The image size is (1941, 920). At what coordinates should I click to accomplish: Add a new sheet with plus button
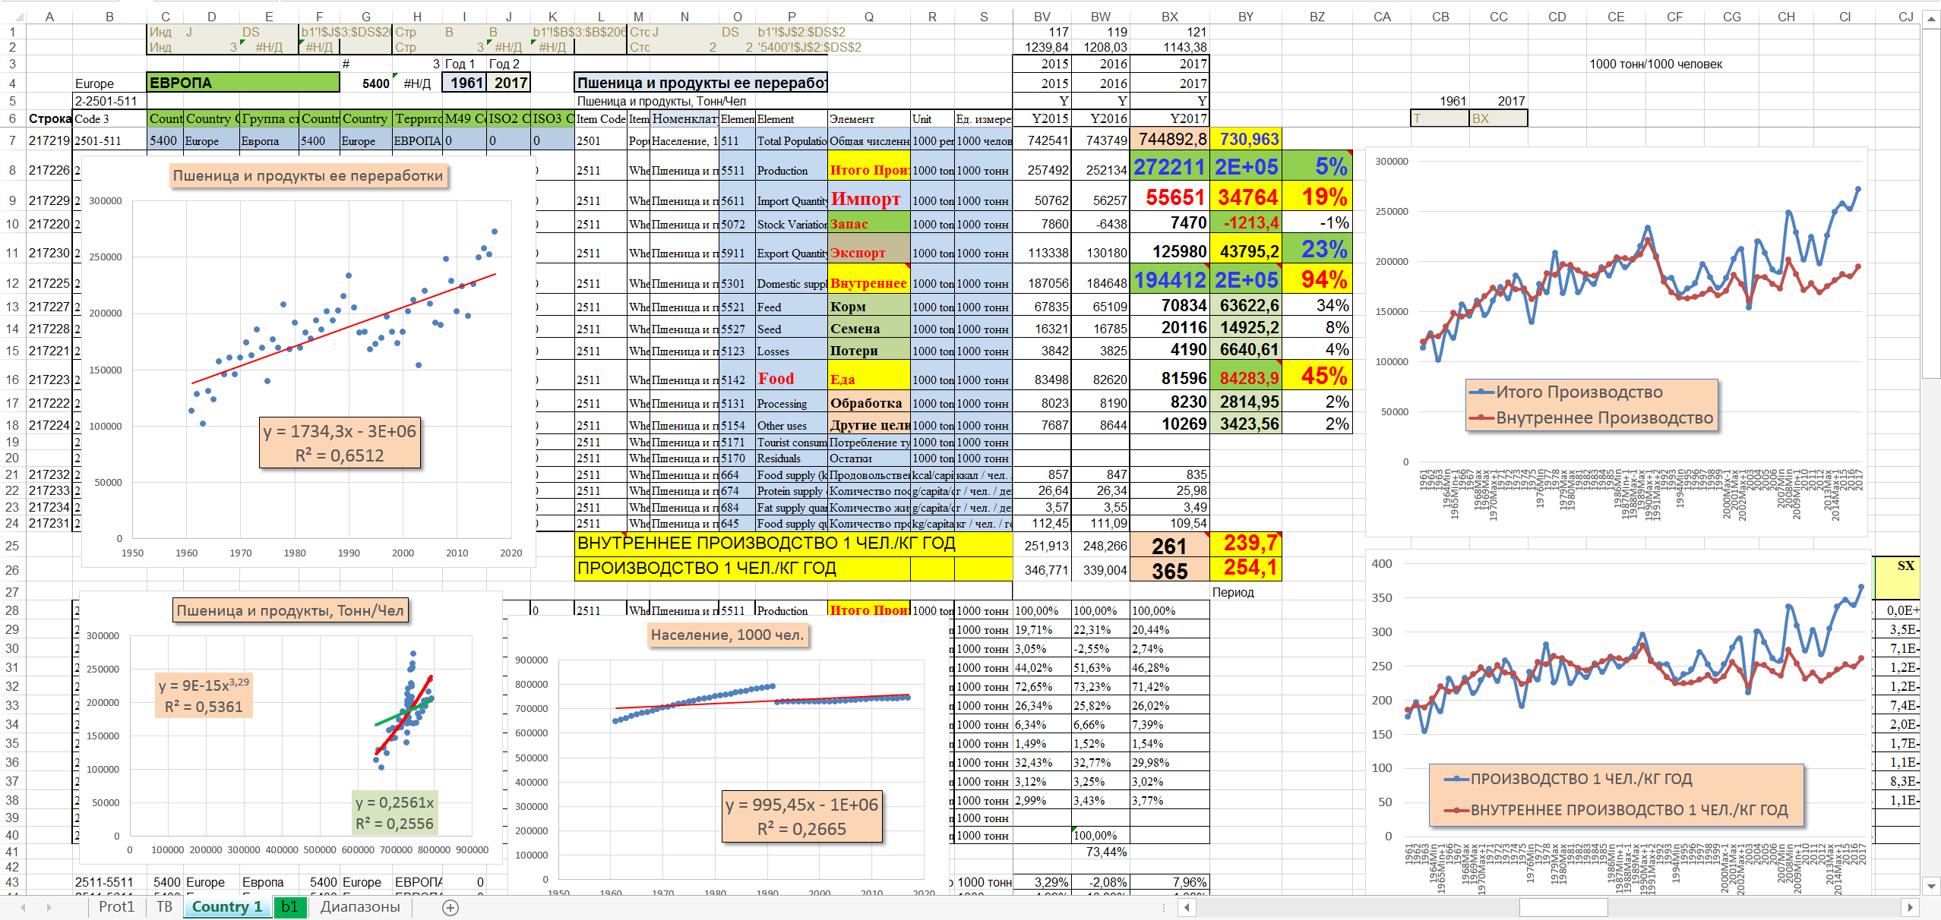point(450,907)
